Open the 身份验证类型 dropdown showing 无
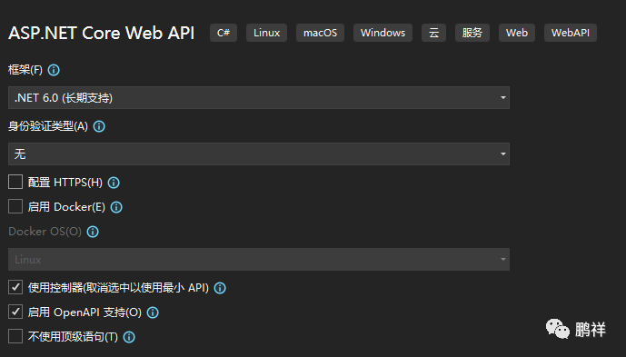Viewport: 626px width, 357px height. pyautogui.click(x=259, y=154)
